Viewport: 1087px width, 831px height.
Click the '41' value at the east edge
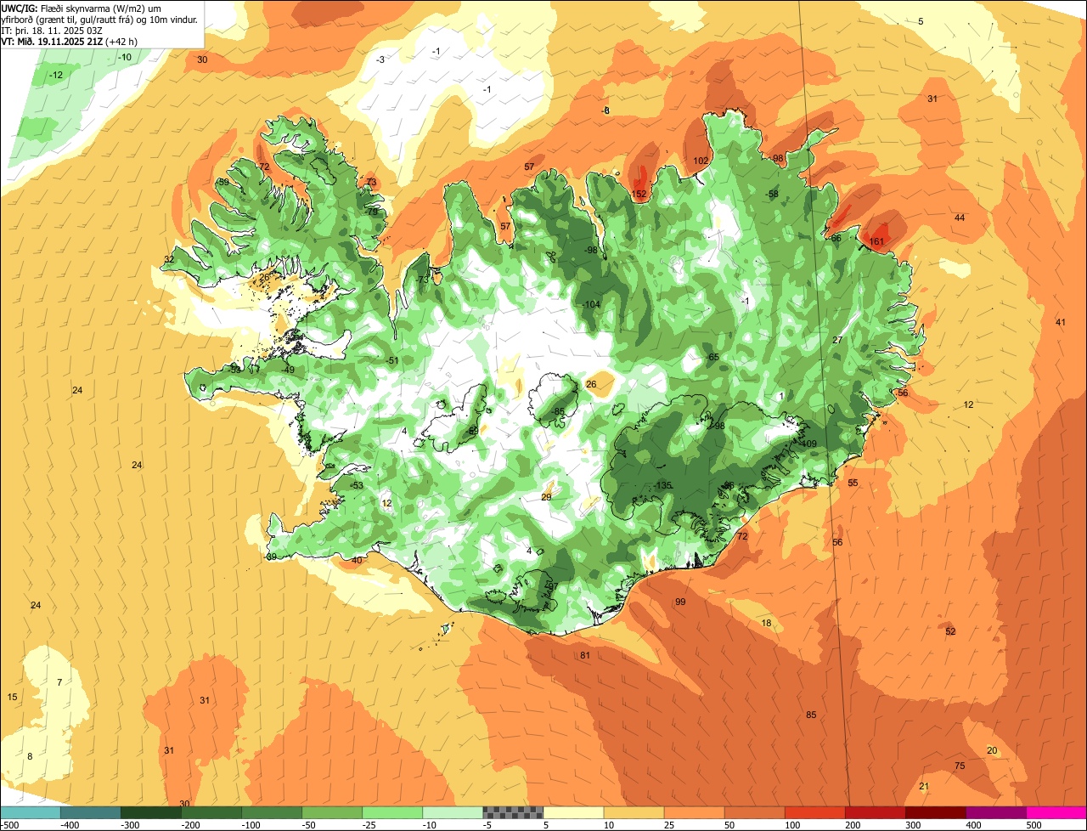click(x=1061, y=322)
